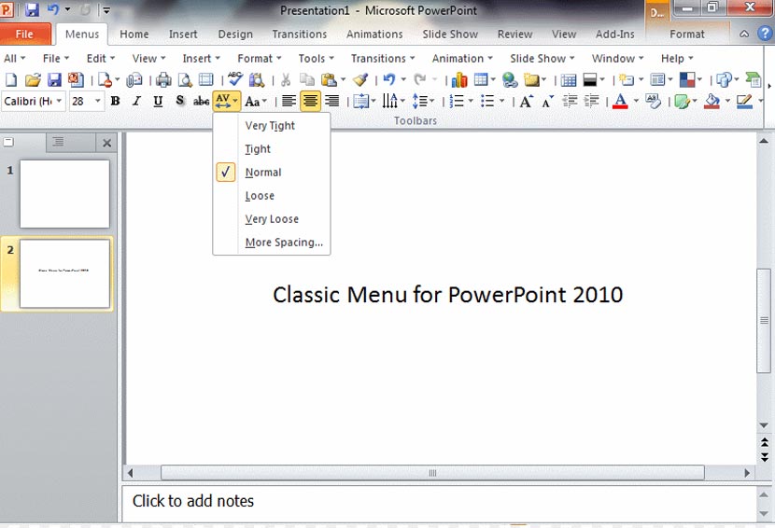Activate Format Painter brush
The height and width of the screenshot is (528, 775).
(x=360, y=79)
